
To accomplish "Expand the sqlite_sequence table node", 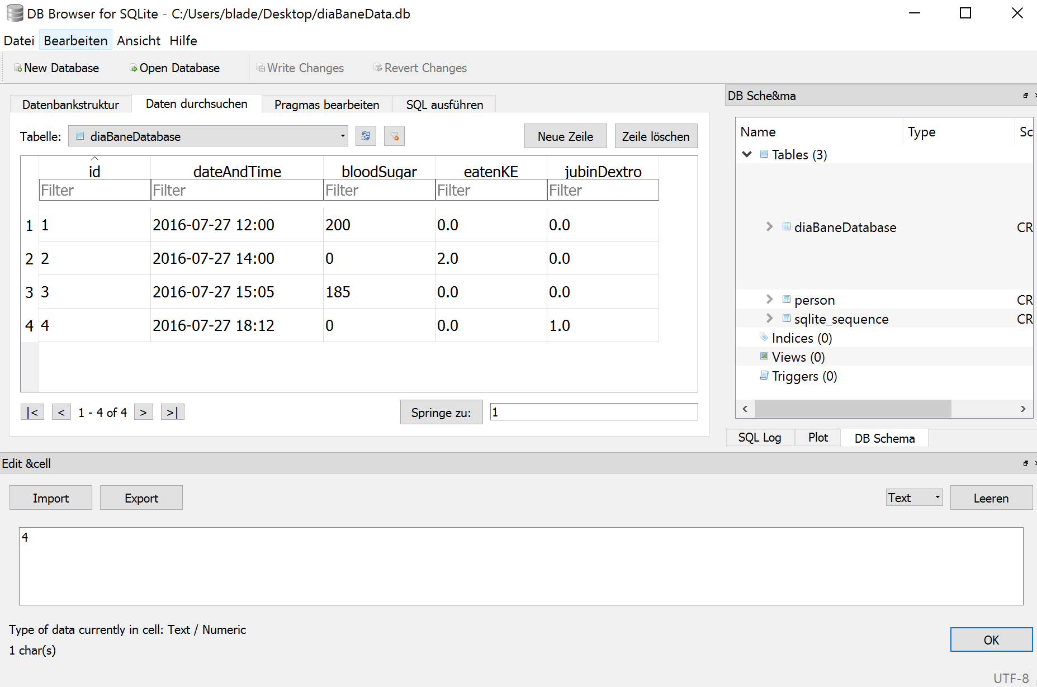I will coord(769,318).
